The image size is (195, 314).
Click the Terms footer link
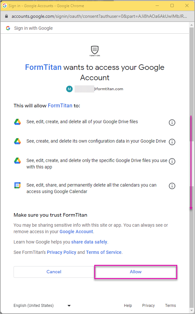tap(170, 305)
